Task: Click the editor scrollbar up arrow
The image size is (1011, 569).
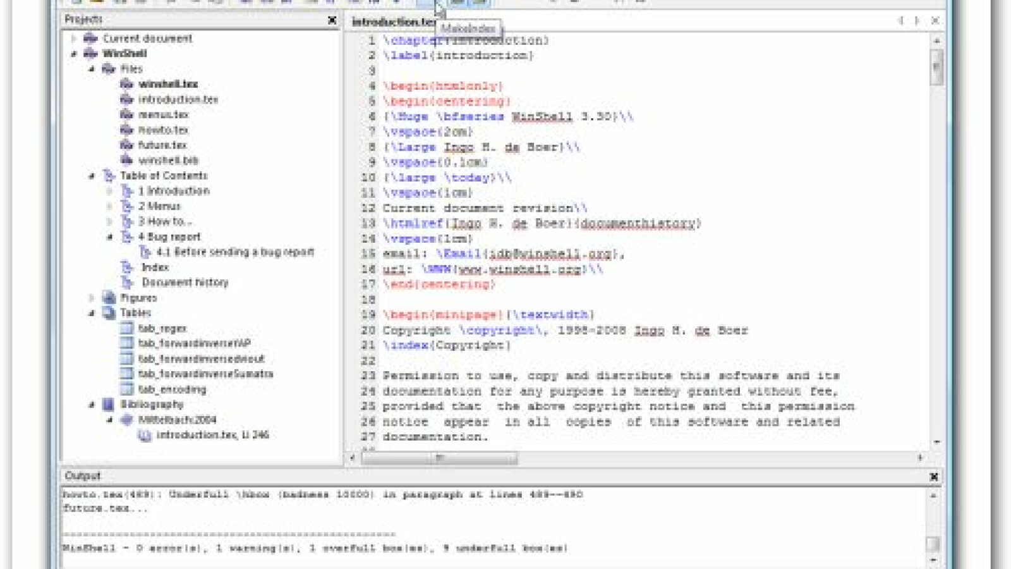Action: 937,40
